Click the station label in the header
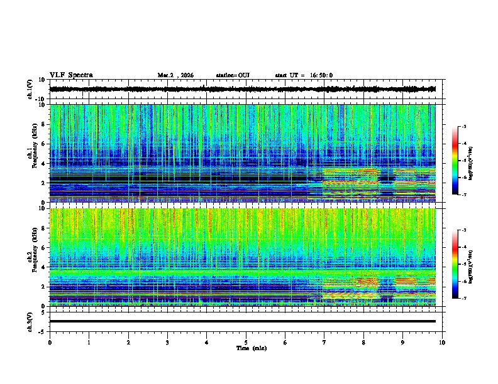Screen dimensions: 498x384 233,75
